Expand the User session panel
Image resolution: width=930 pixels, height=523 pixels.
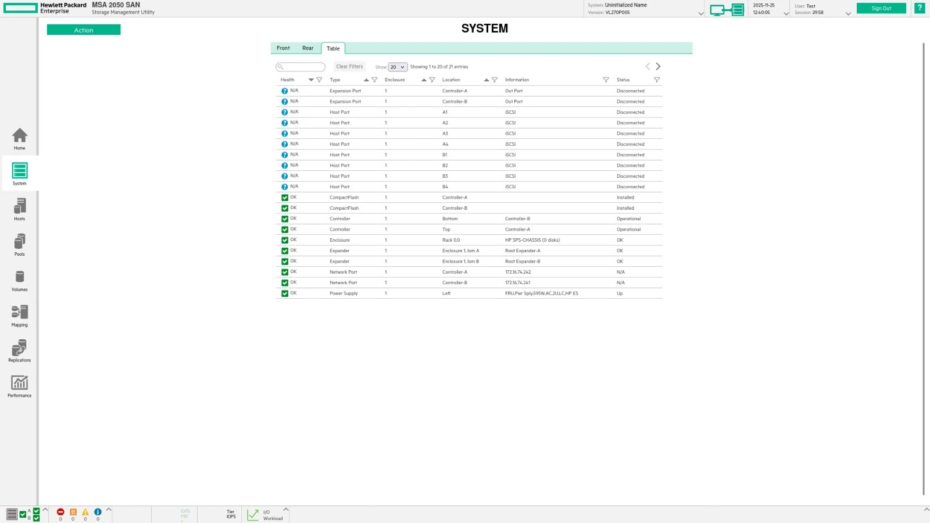pyautogui.click(x=848, y=13)
